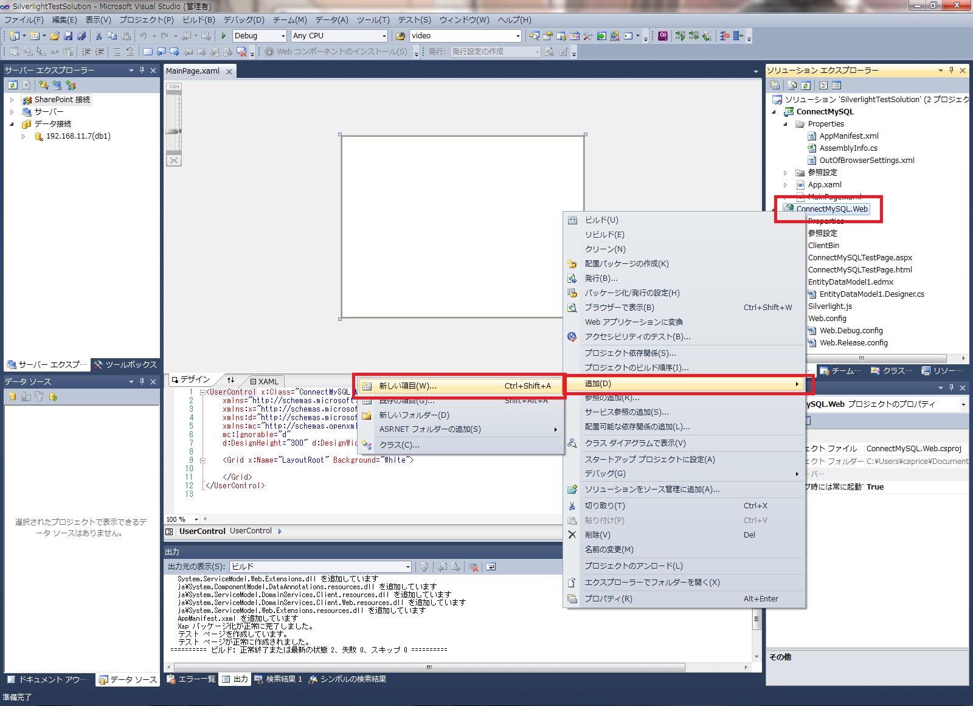Select Web.Release.config in Solution Explorer
Image resolution: width=973 pixels, height=706 pixels.
[853, 343]
